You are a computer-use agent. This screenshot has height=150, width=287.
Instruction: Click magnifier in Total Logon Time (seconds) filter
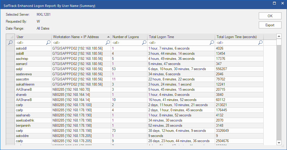click(x=260, y=43)
